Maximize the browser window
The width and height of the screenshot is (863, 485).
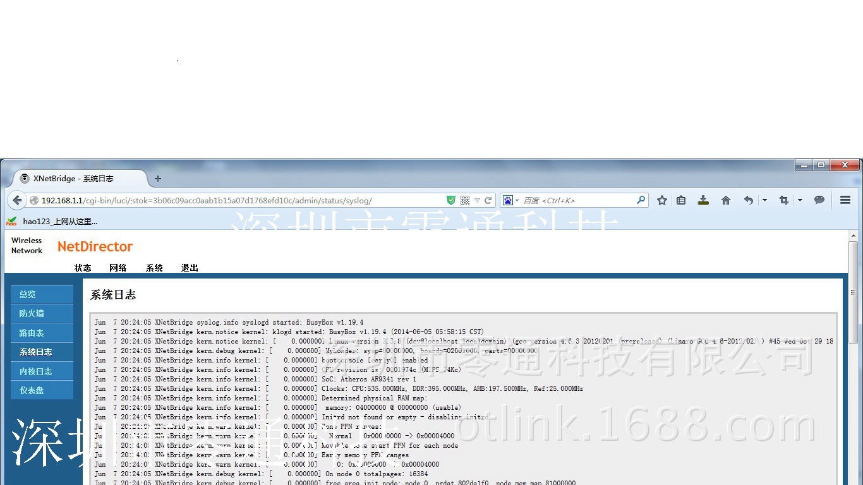tap(821, 165)
